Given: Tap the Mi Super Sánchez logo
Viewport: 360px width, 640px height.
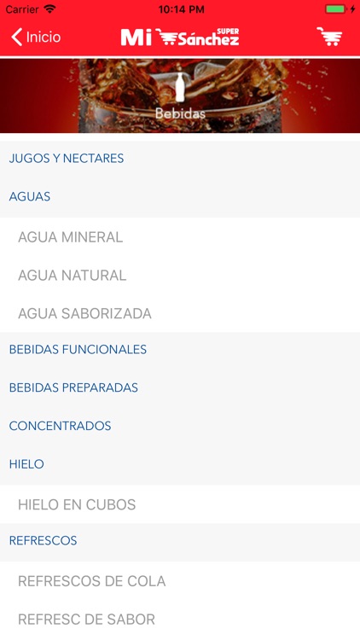Looking at the screenshot, I should point(180,37).
